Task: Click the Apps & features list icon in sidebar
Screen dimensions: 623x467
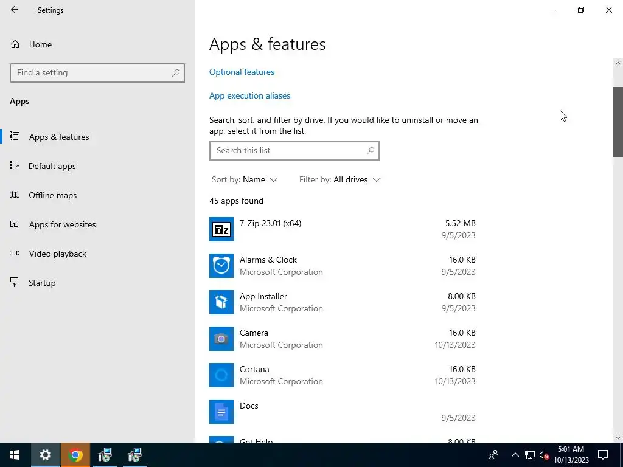Action: click(x=15, y=136)
